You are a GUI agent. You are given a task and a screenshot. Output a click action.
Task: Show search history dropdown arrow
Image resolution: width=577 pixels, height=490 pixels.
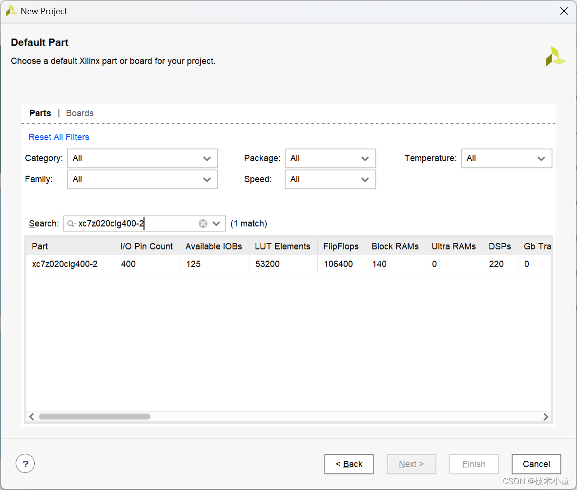217,224
